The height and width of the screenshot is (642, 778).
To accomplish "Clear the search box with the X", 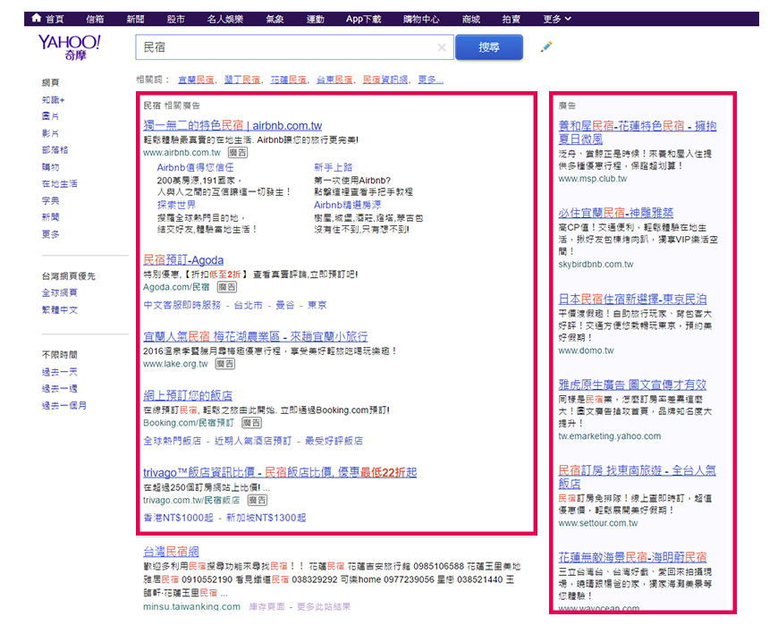I will 442,47.
